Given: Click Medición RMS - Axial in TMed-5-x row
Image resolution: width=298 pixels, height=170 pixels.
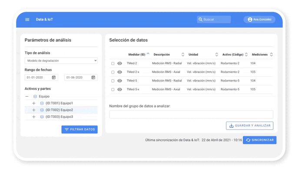Looking at the screenshot, I should [x=166, y=89].
